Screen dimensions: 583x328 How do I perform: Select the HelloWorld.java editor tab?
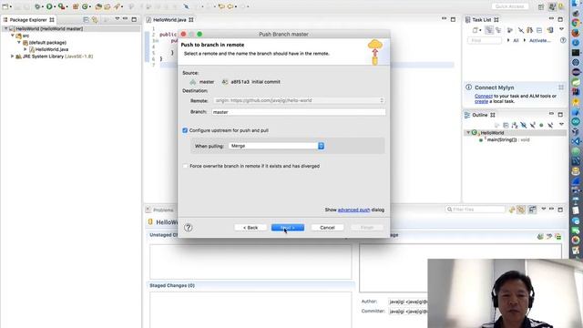[169, 20]
